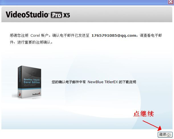This screenshot has width=174, height=139.
Task: Click NewBlue TitlerEX words in the description line
Action: point(103,82)
